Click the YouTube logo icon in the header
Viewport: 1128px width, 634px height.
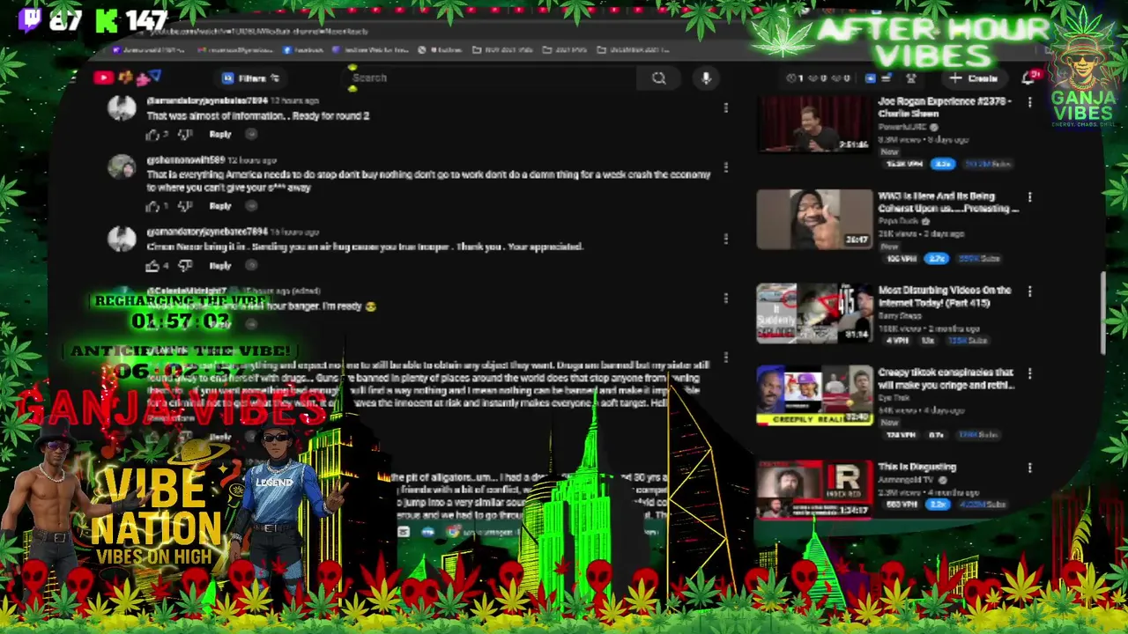click(103, 77)
